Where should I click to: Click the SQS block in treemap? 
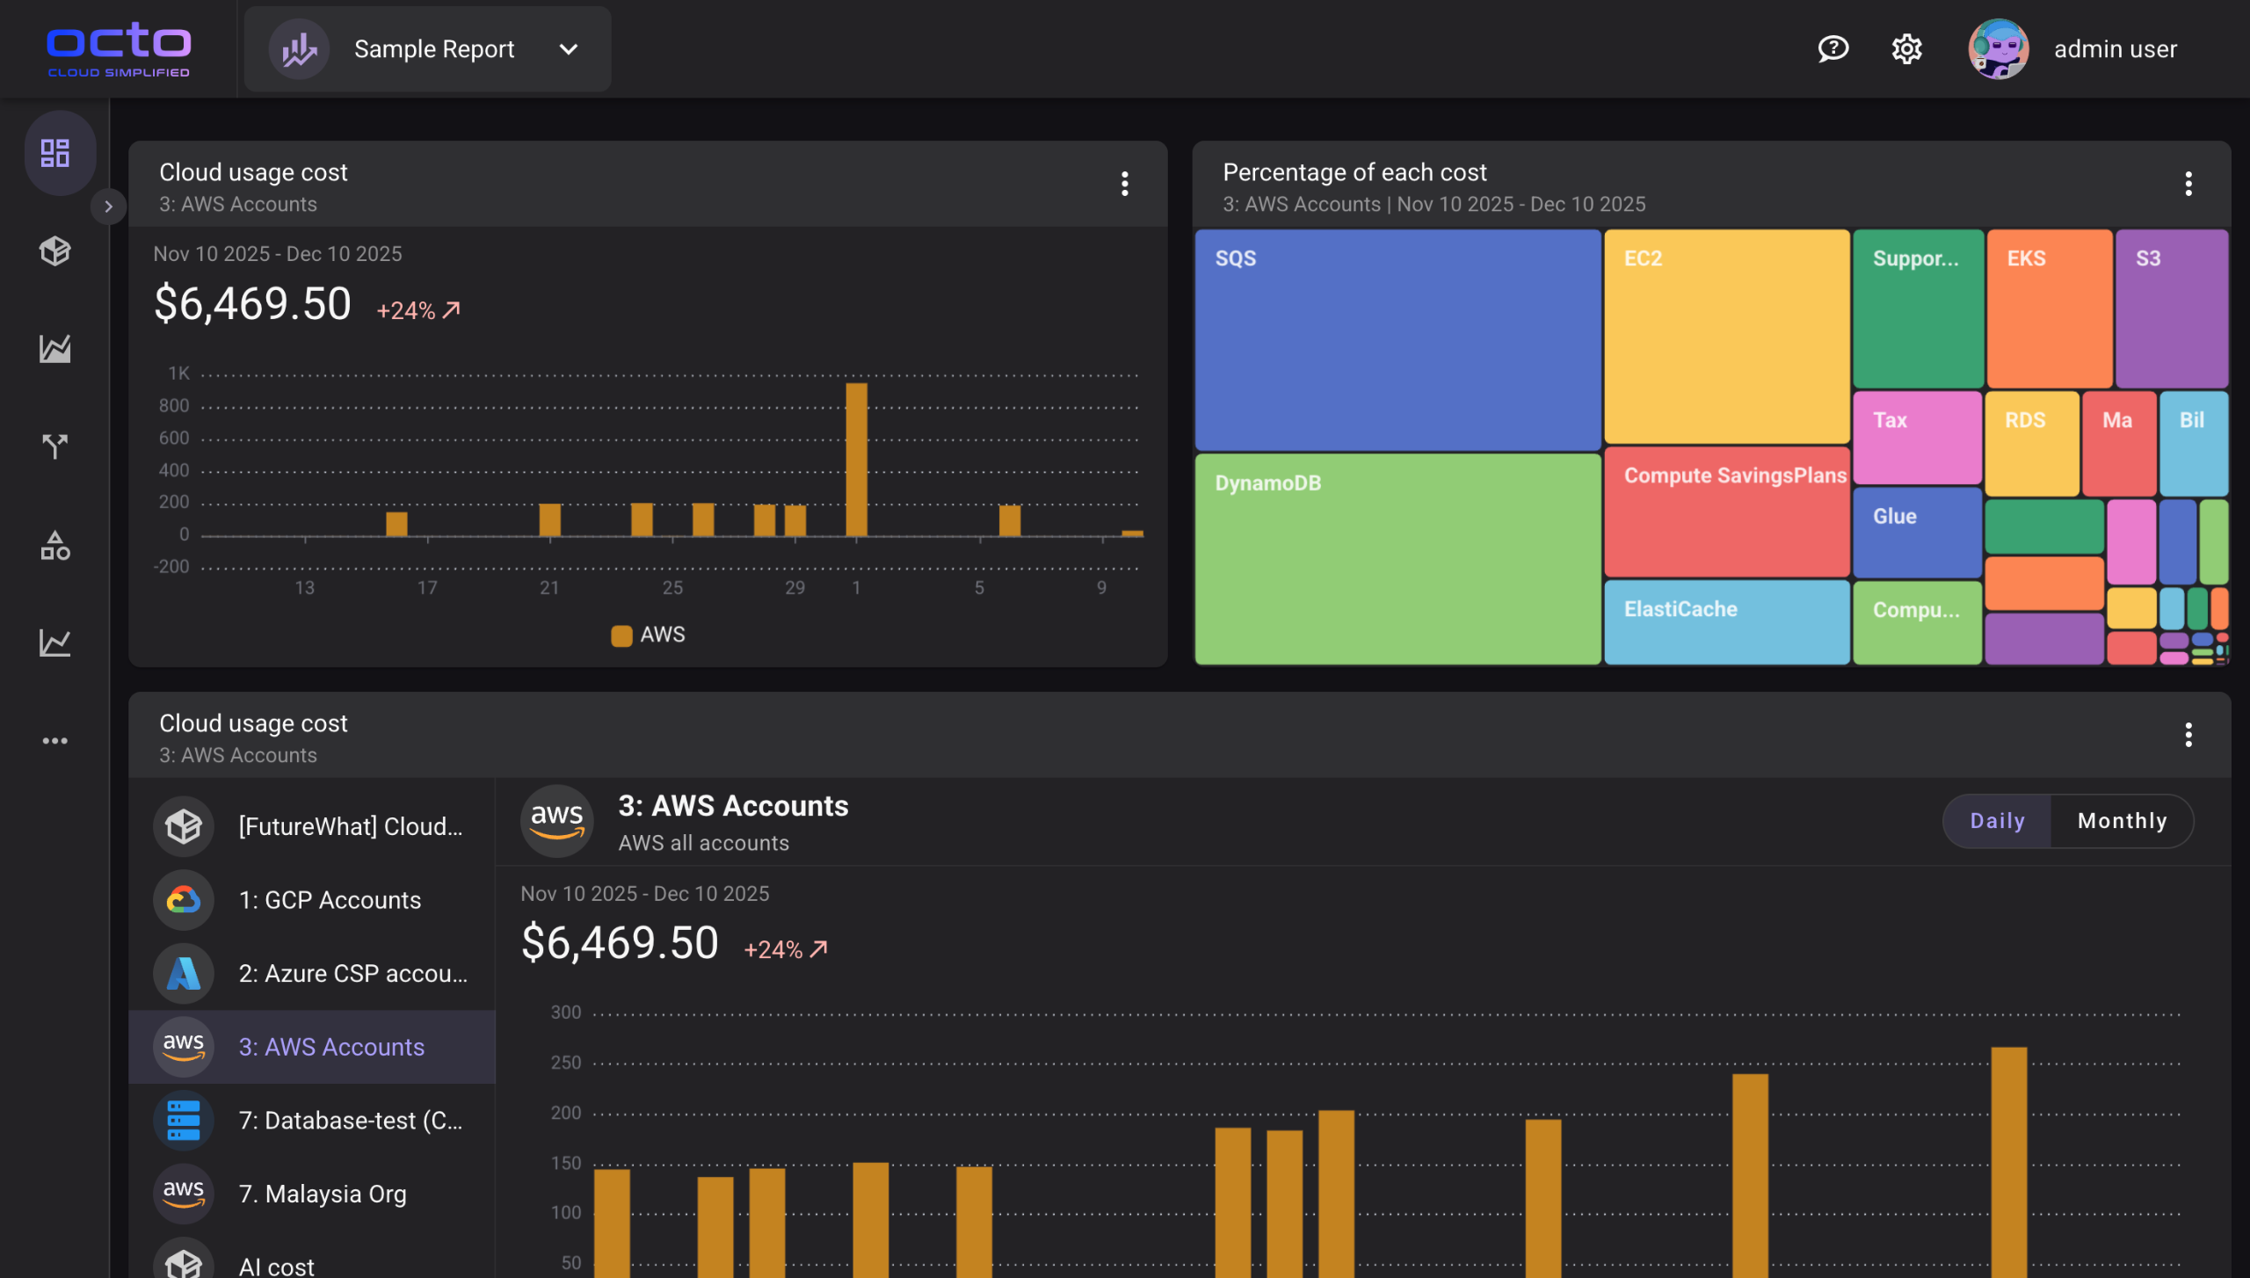tap(1397, 340)
